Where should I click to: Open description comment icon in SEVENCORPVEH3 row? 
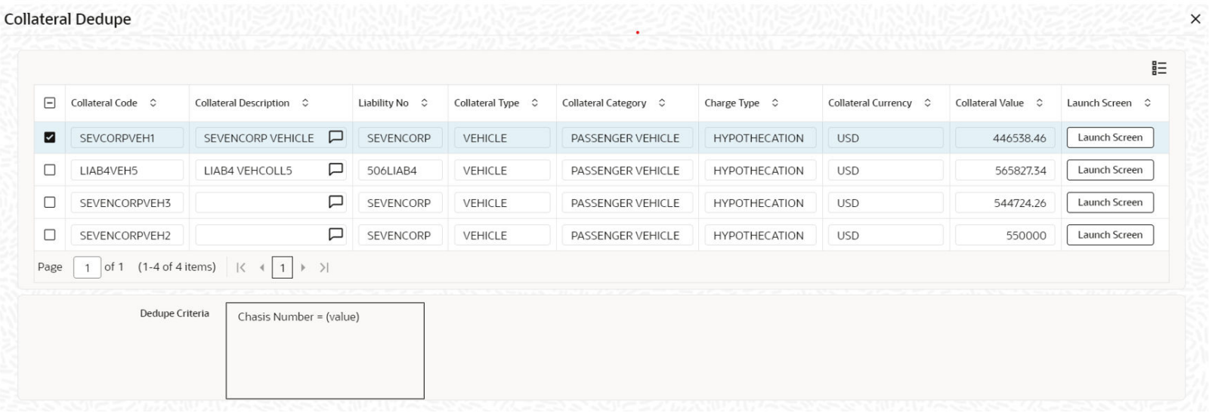point(336,202)
